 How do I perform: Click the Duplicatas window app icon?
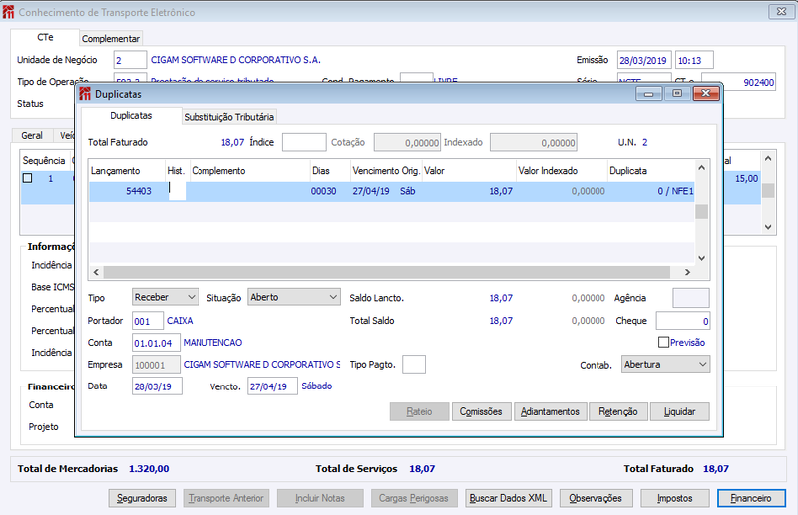point(85,94)
